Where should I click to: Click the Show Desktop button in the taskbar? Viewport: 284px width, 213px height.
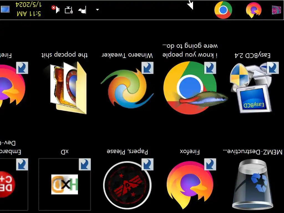coord(5,9)
